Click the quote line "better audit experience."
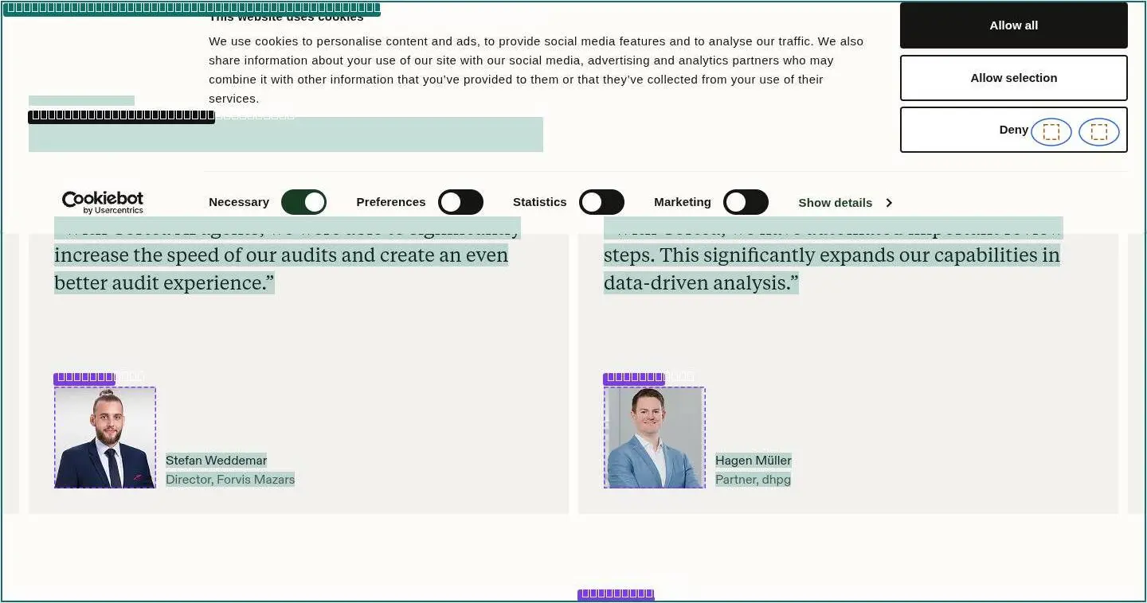 [164, 283]
